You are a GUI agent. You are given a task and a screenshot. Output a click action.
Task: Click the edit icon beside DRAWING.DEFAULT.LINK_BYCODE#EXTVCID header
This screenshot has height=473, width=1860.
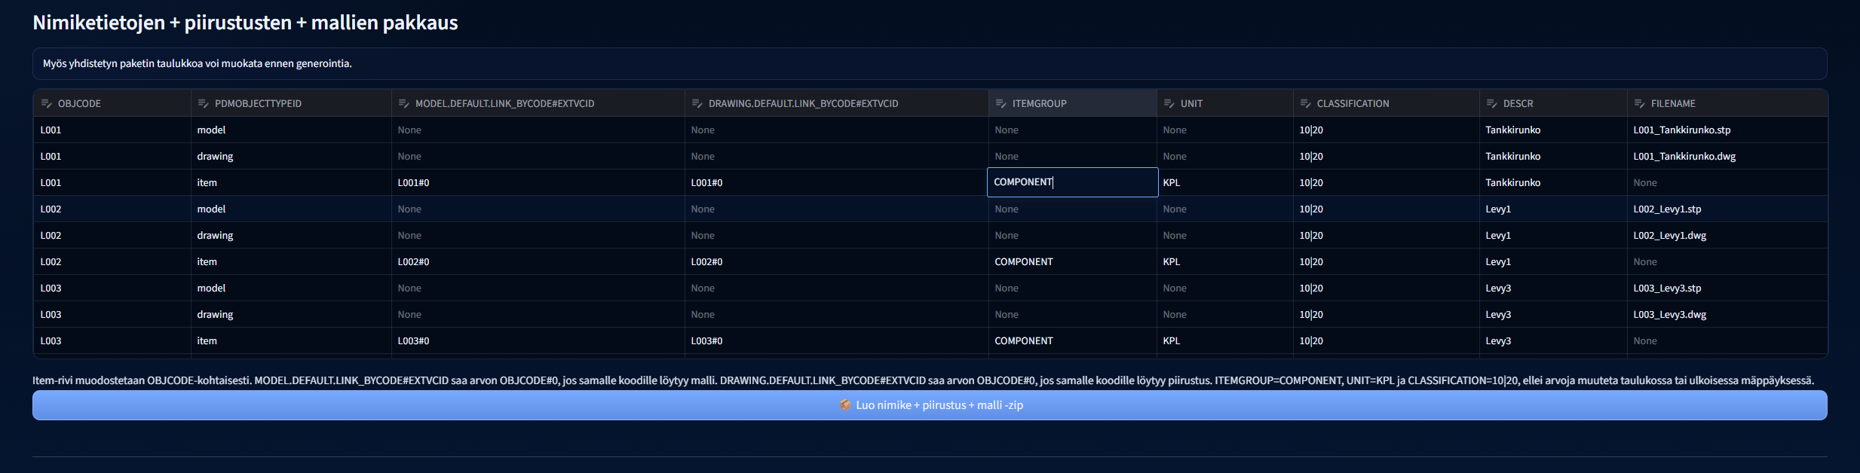[697, 103]
